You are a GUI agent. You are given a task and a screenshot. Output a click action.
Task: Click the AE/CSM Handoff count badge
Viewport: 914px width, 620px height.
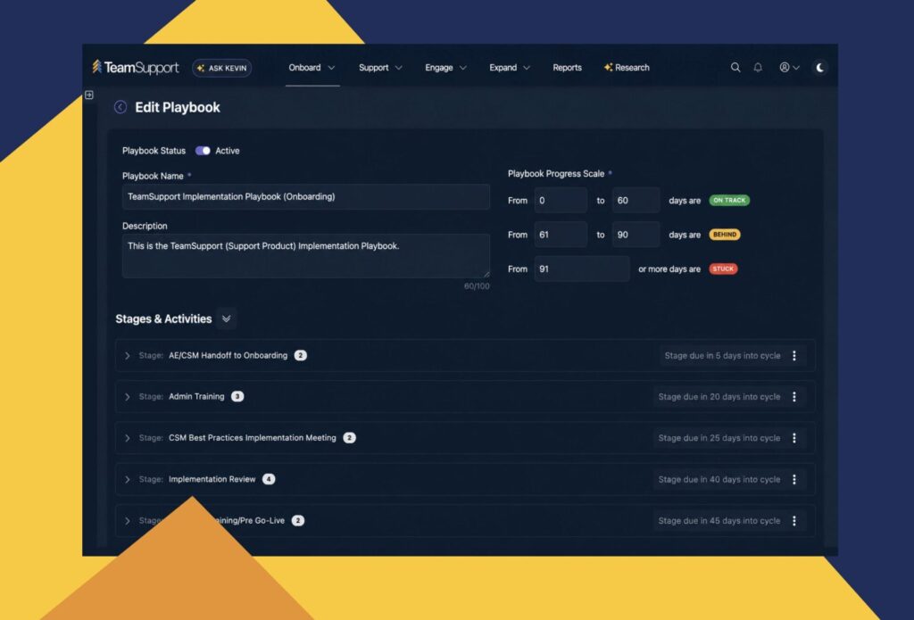(300, 355)
